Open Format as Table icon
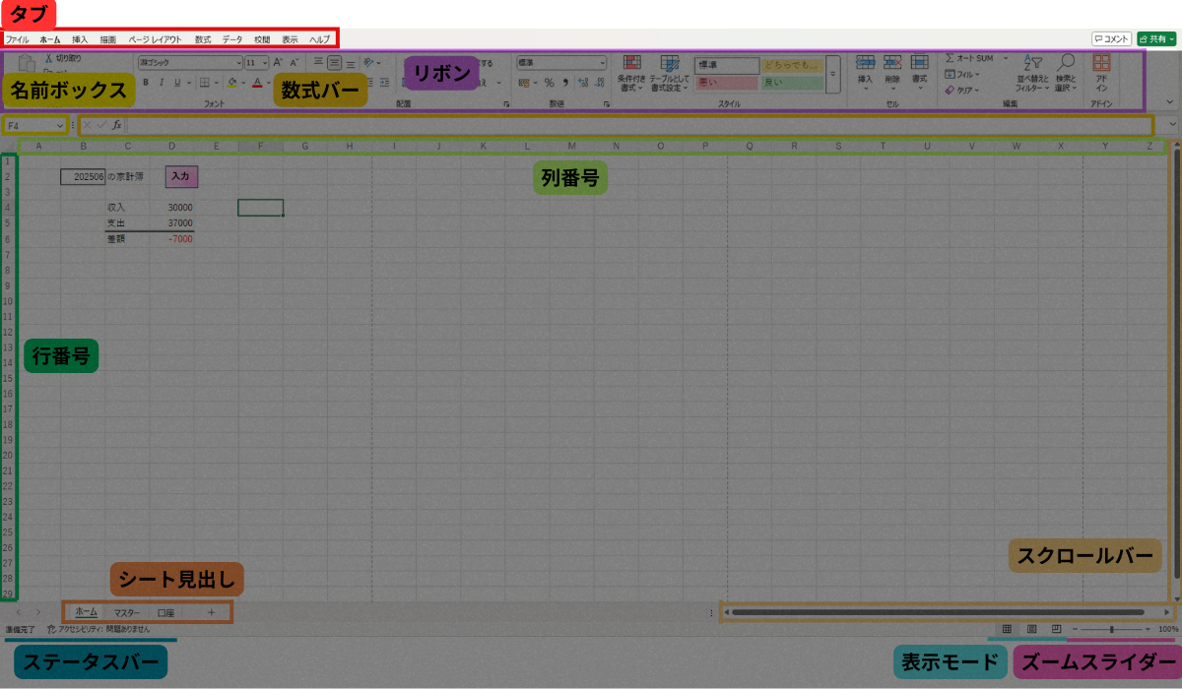1182x689 pixels. pyautogui.click(x=670, y=65)
